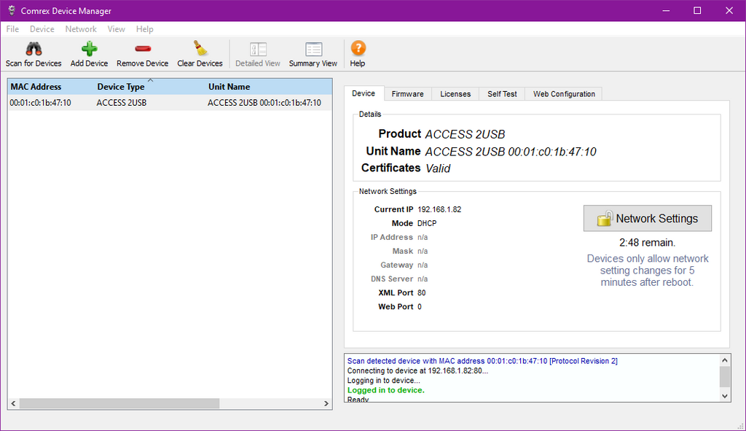Select the ACCESS 2USB device row
Viewport: 746px width, 431px height.
pyautogui.click(x=170, y=102)
